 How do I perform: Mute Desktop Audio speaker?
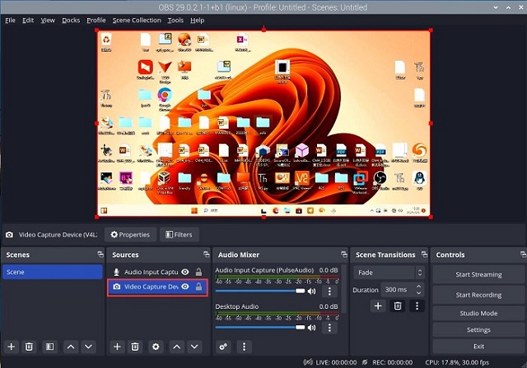point(311,328)
